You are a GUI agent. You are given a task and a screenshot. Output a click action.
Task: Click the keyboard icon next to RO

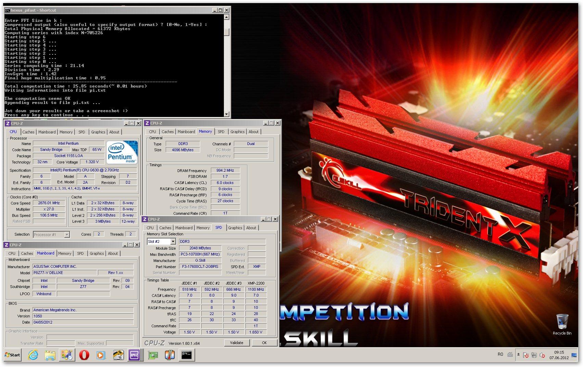coord(510,355)
